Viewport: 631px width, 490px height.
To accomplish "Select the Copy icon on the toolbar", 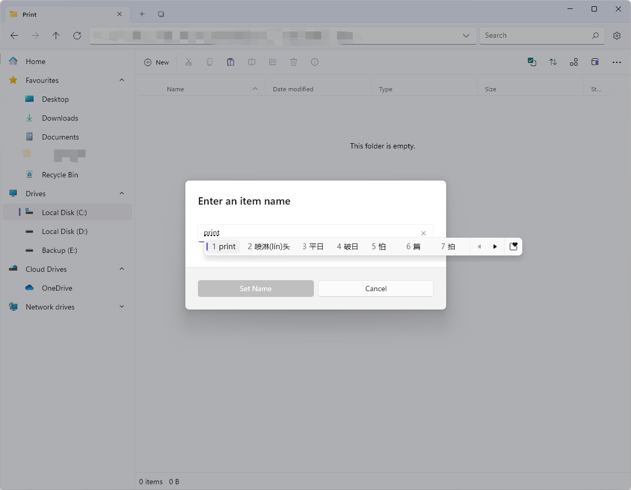I will 210,62.
